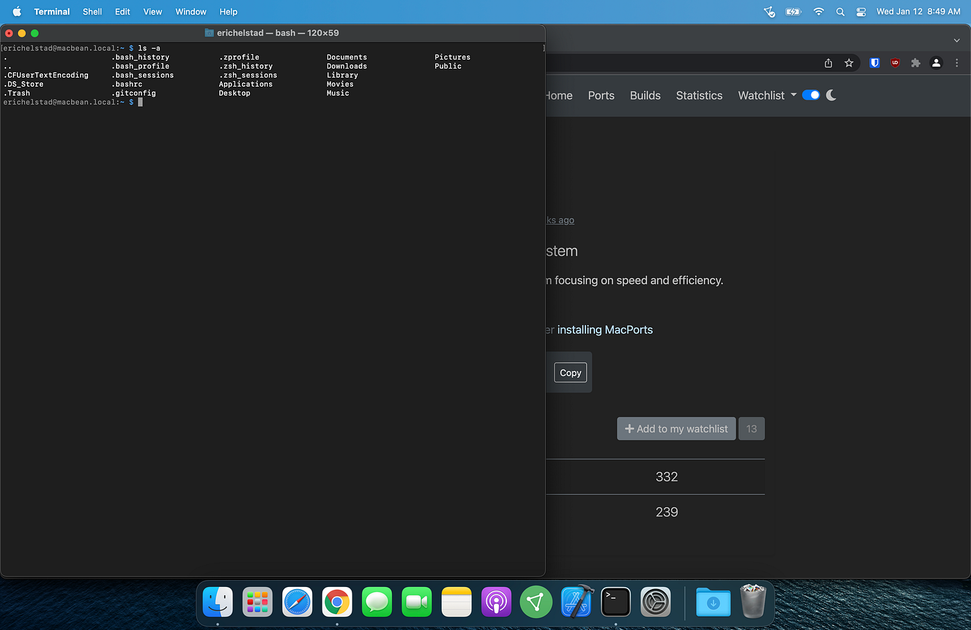Click the 239 statistics cell
This screenshot has height=630, width=971.
click(x=667, y=512)
